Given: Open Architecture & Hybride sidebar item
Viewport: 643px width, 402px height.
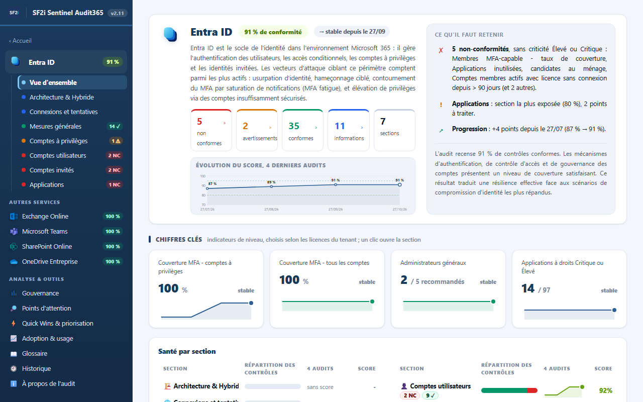Looking at the screenshot, I should coord(72,97).
